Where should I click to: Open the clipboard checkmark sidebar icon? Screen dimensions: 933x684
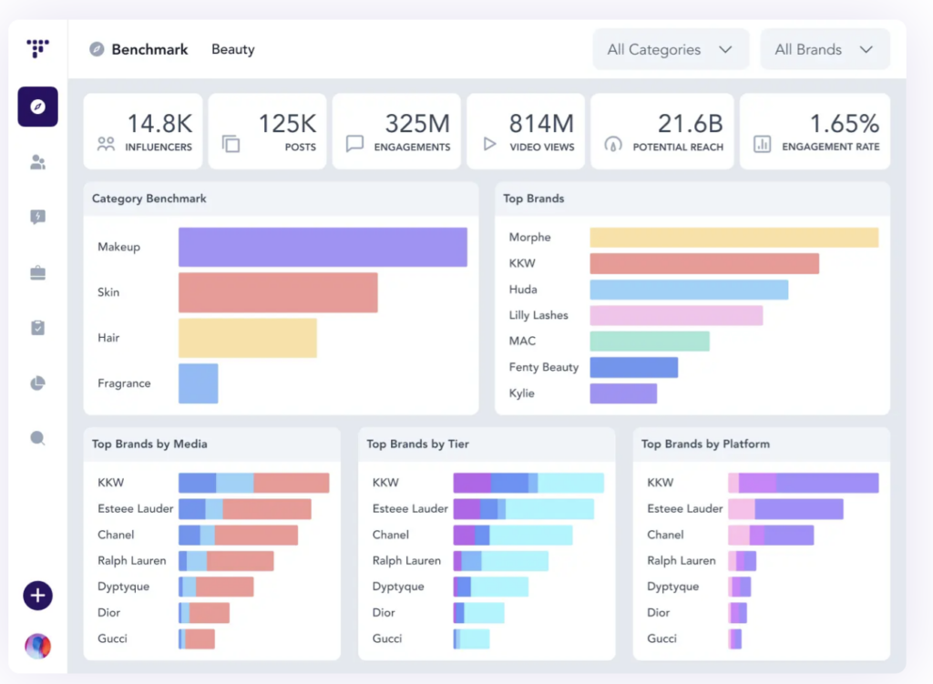point(37,328)
